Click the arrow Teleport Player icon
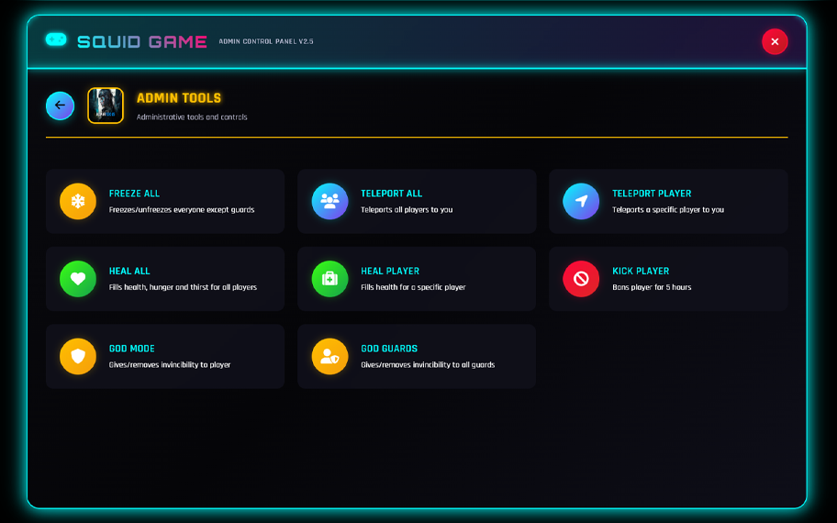837x523 pixels. 581,201
